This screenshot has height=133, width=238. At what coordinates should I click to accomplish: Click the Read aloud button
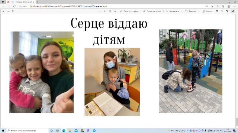(x=152, y=11)
